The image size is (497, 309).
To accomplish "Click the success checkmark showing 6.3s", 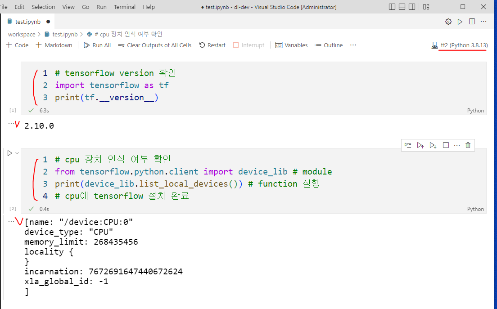I will click(31, 111).
